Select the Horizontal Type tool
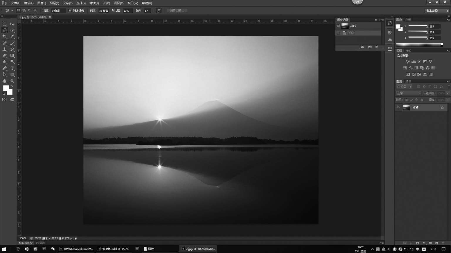This screenshot has height=253, width=451. click(x=12, y=68)
